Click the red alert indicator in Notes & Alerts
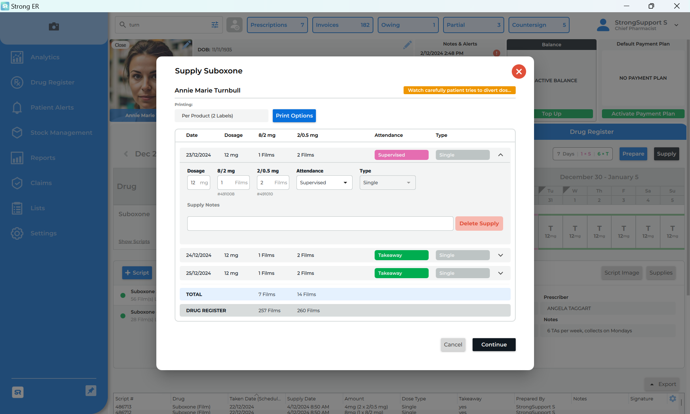Screen dimensions: 690x414 pyautogui.click(x=497, y=53)
